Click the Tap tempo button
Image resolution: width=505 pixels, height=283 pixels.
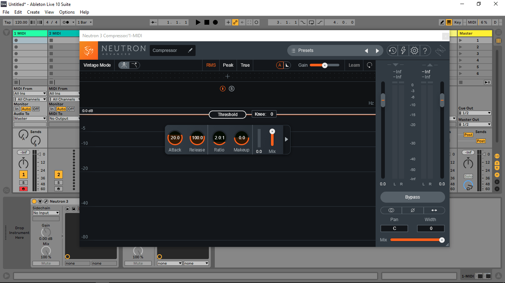[8, 22]
